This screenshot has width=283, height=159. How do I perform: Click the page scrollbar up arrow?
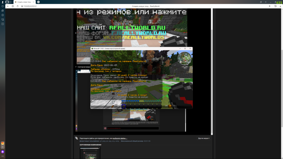point(282,9)
